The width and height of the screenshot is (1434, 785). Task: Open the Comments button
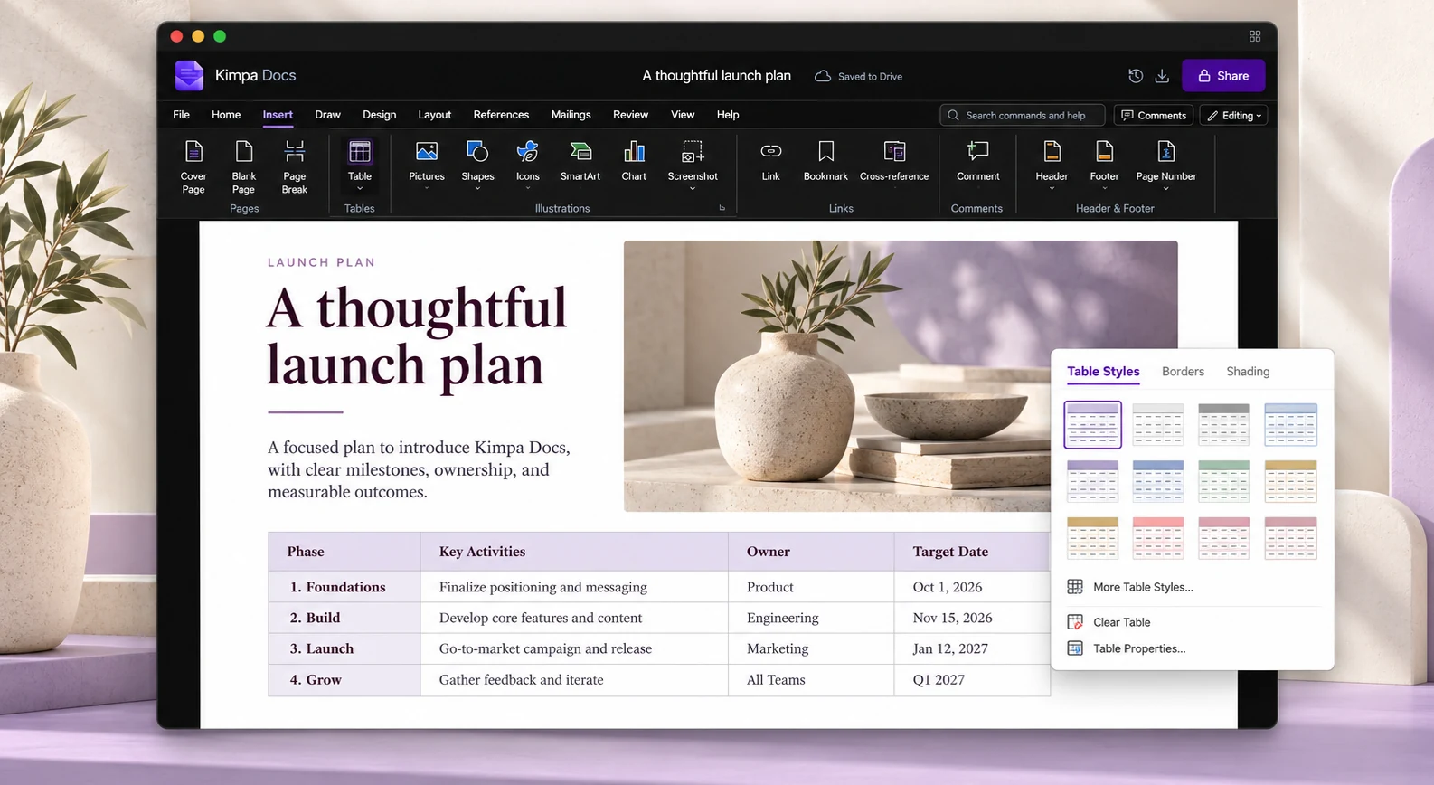point(1154,116)
